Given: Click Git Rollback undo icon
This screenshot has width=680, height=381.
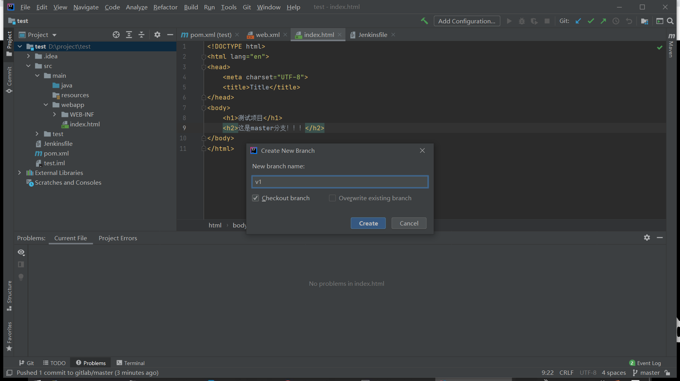Looking at the screenshot, I should click(x=629, y=21).
